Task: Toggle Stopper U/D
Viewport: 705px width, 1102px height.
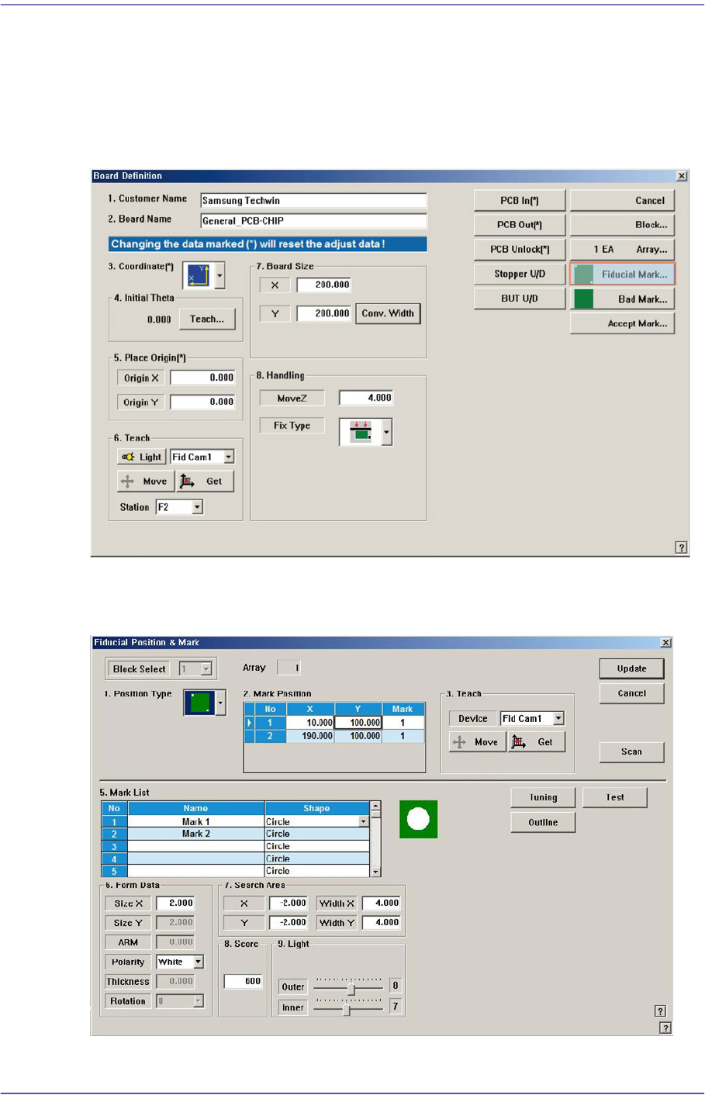Action: (520, 274)
